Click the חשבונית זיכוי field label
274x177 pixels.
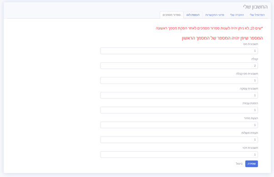coord(250,148)
